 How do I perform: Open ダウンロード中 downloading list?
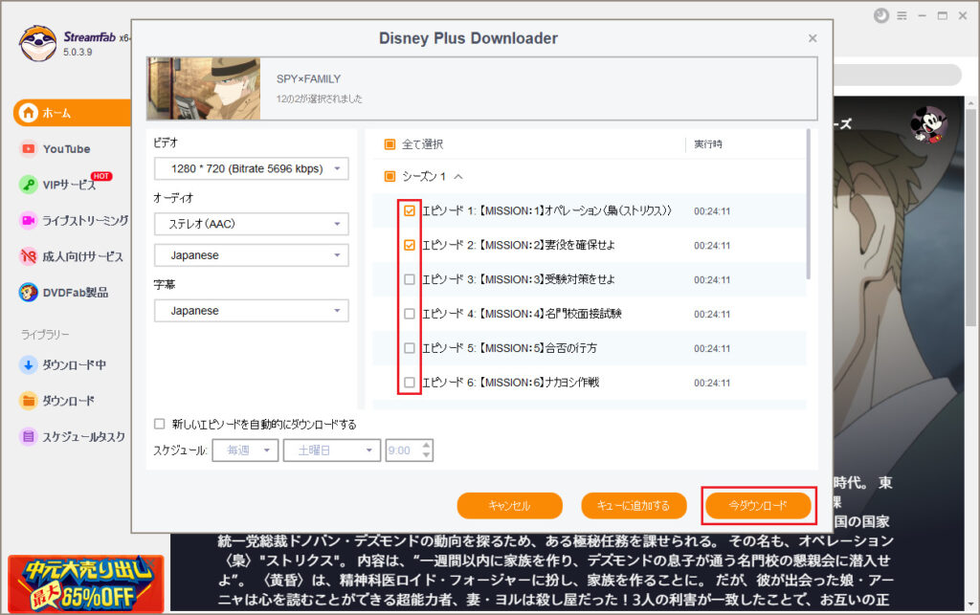click(x=74, y=364)
